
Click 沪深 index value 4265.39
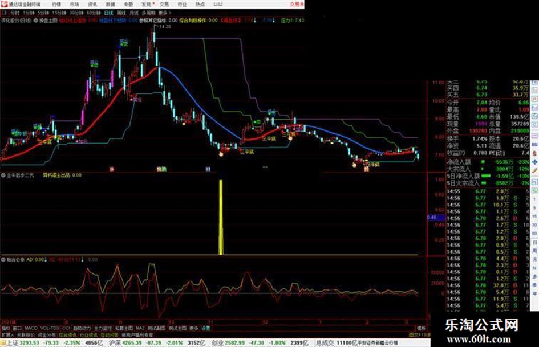tap(132, 343)
